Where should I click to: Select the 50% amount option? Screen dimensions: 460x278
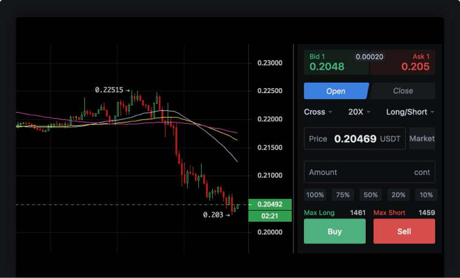click(x=371, y=195)
